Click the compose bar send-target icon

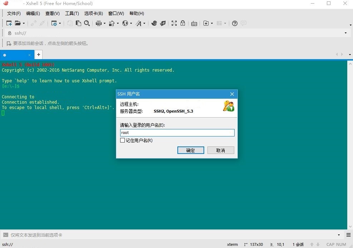point(6,235)
